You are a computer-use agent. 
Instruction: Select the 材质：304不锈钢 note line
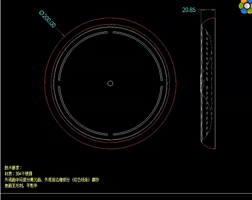pyautogui.click(x=18, y=174)
